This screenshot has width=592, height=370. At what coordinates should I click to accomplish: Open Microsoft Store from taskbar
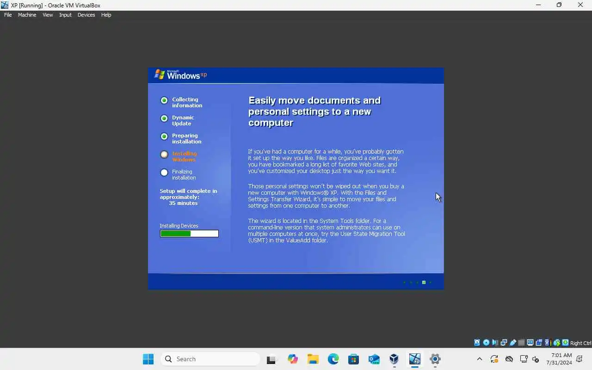coord(353,359)
